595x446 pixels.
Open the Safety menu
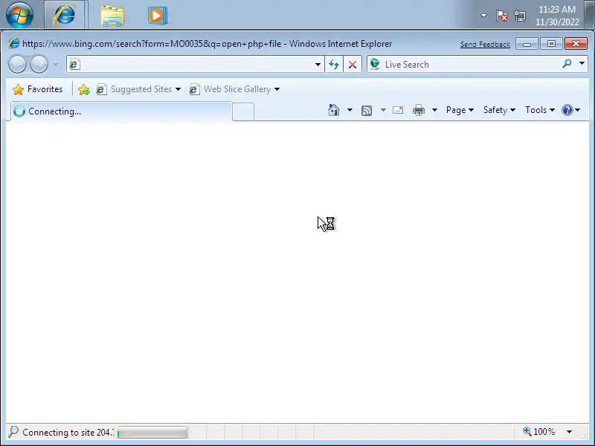[499, 110]
